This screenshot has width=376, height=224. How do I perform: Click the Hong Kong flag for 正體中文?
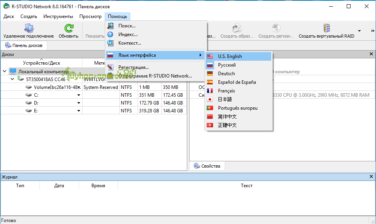210,125
